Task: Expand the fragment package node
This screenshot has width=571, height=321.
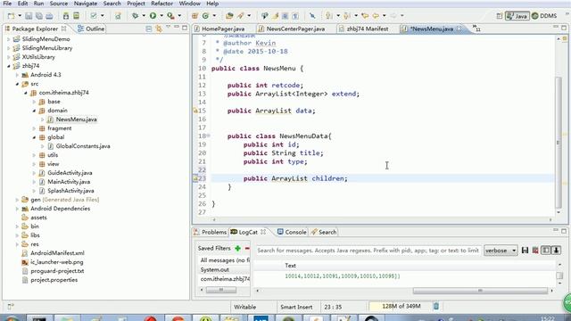Action: tap(34, 128)
